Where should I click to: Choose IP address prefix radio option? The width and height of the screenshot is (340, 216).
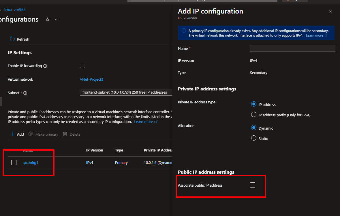(254, 115)
